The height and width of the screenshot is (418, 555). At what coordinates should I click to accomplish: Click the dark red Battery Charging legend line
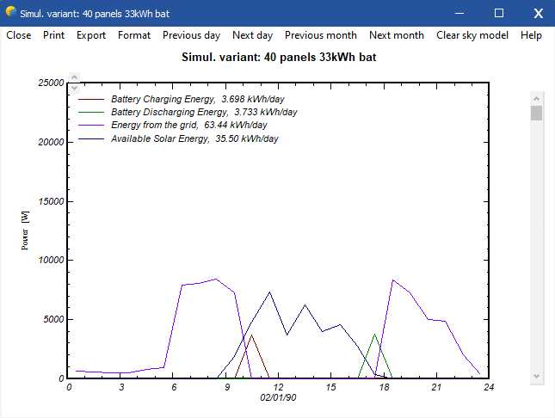click(91, 100)
